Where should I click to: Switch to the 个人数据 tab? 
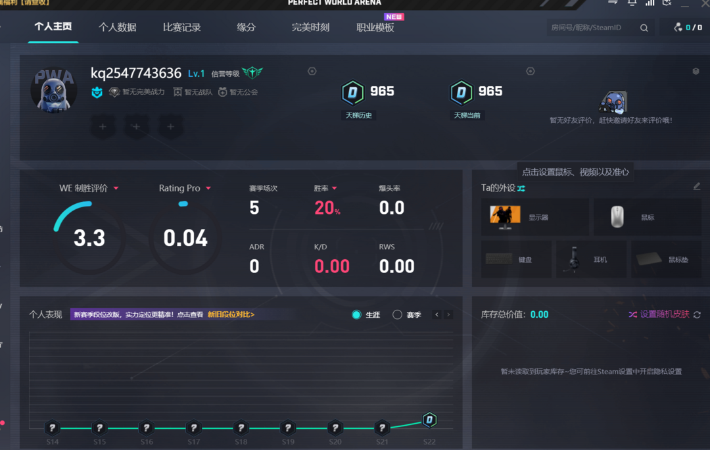[118, 28]
